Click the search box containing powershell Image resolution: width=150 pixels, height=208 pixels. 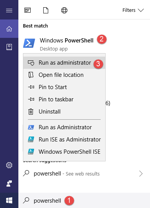tap(84, 200)
